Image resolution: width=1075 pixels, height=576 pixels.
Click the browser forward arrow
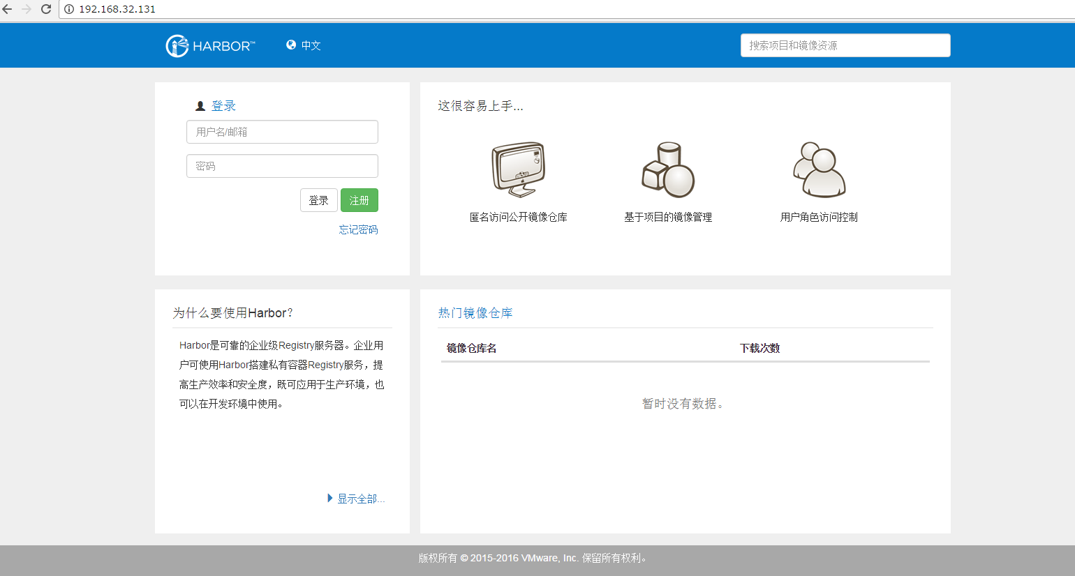27,9
